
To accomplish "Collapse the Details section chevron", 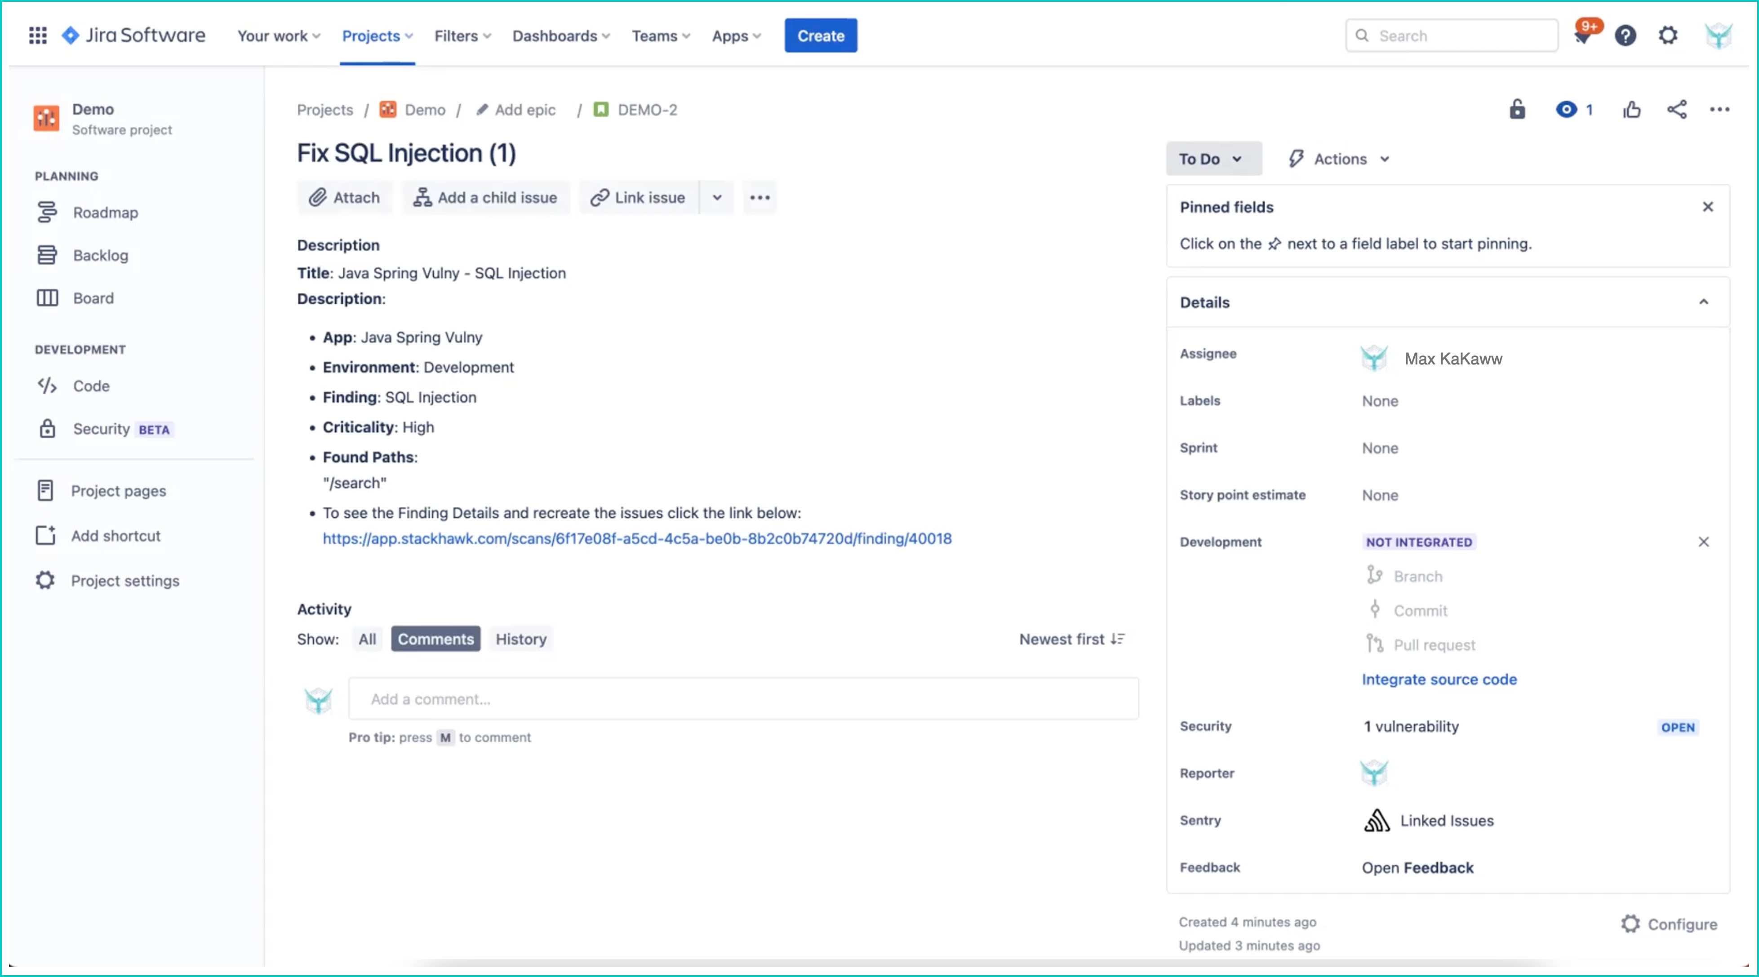I will [x=1704, y=302].
